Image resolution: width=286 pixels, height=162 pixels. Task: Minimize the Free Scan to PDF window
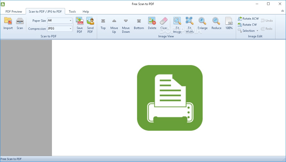coord(257,4)
